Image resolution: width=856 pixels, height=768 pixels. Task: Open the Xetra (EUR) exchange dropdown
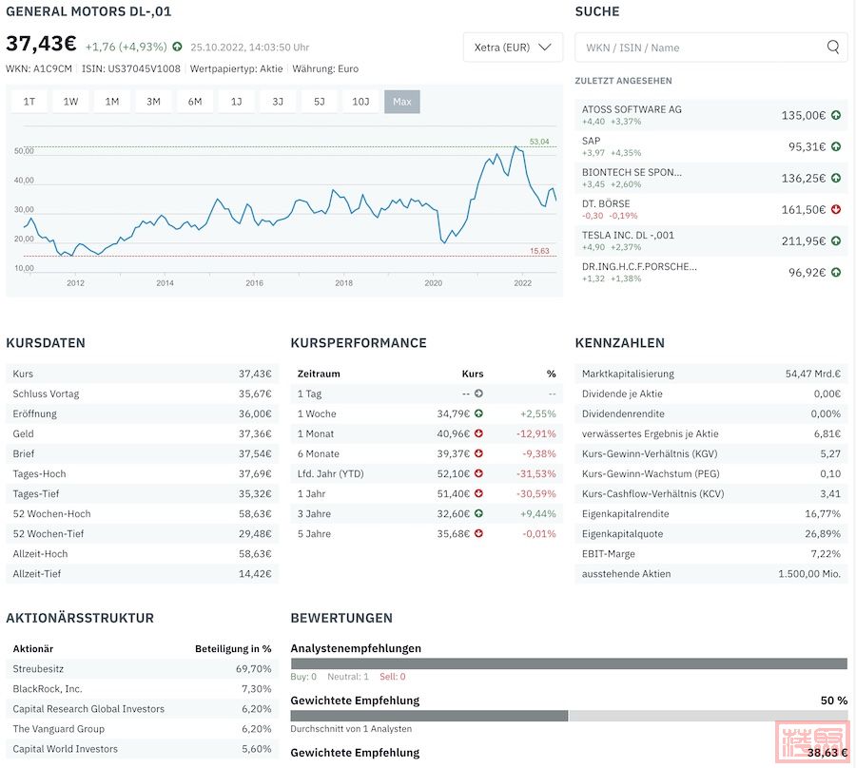(513, 48)
